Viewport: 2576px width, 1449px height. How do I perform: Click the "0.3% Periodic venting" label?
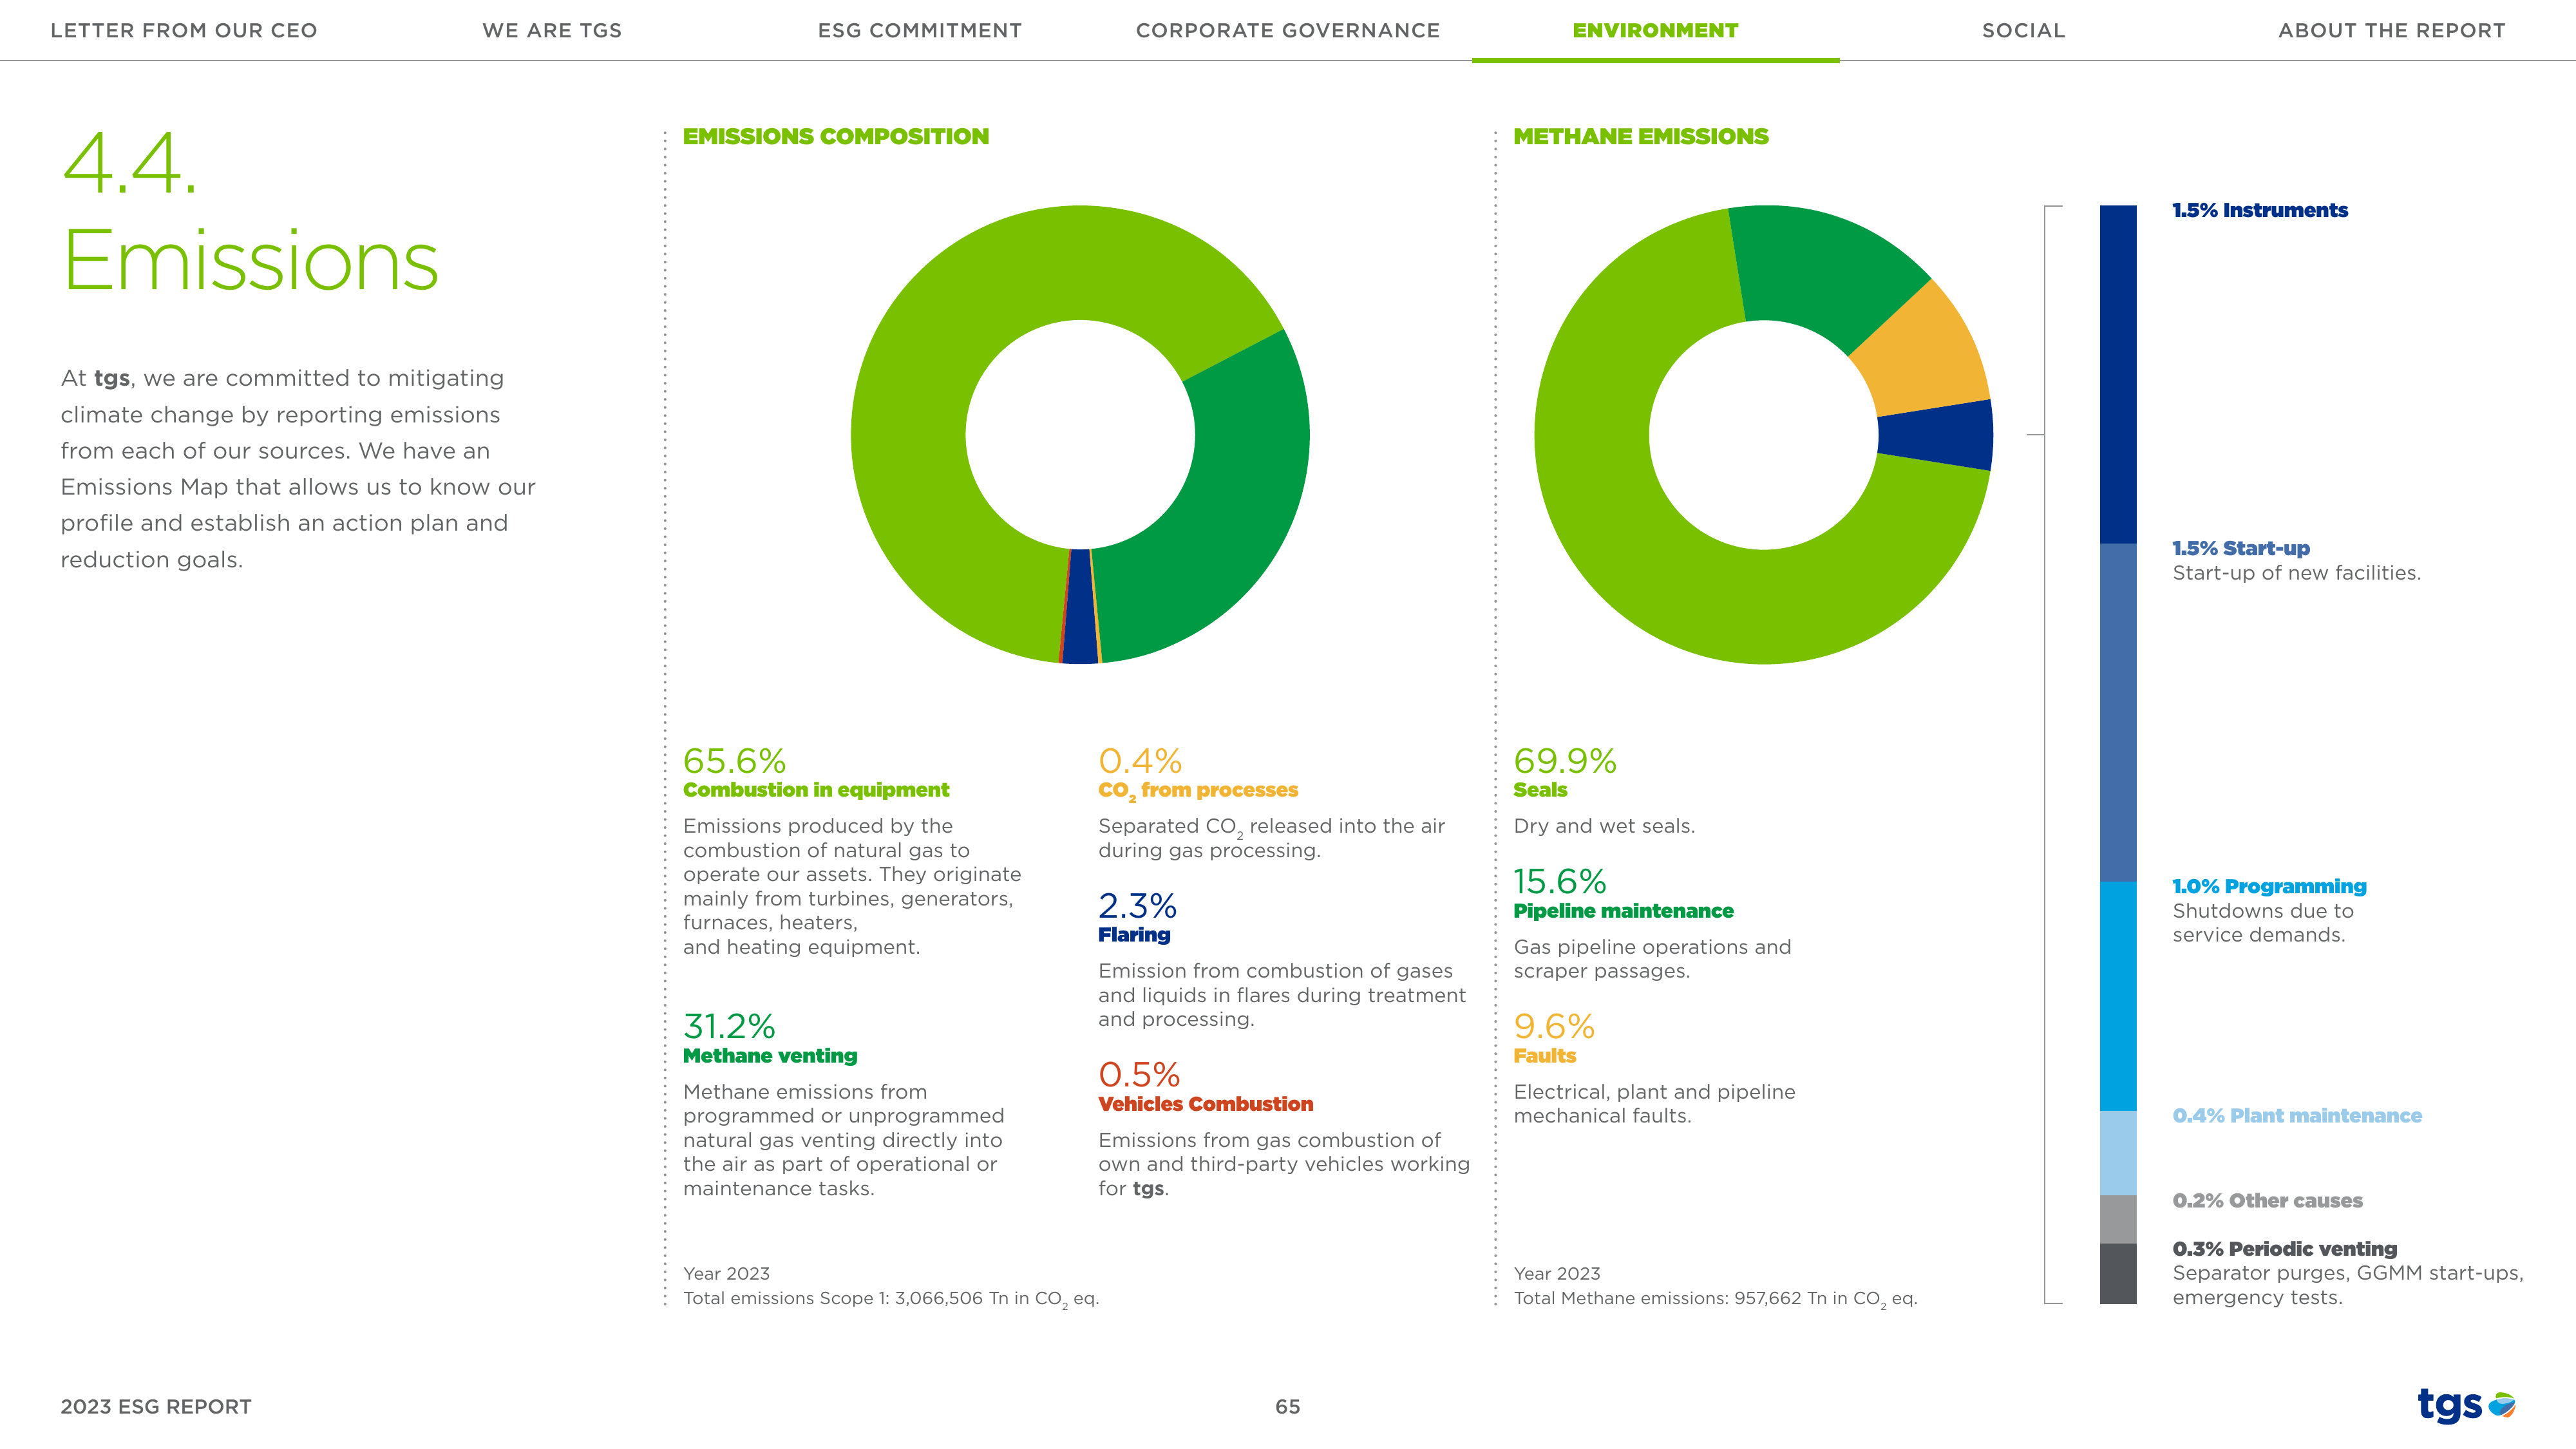pos(2285,1248)
